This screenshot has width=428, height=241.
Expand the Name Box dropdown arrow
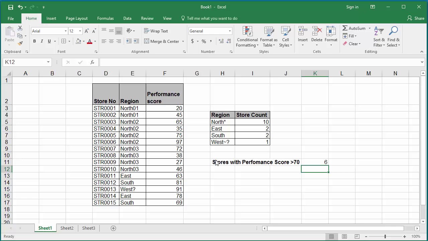click(x=48, y=62)
